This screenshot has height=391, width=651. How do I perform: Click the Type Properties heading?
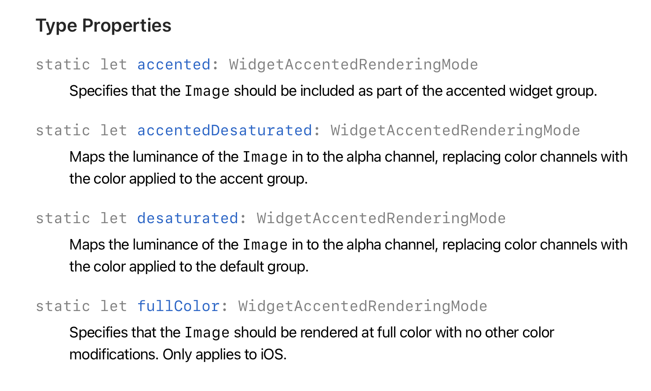click(103, 25)
